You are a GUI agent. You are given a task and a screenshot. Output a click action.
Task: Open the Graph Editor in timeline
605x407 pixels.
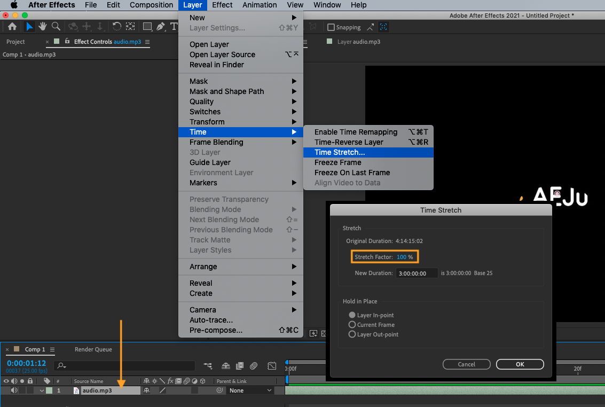[272, 366]
